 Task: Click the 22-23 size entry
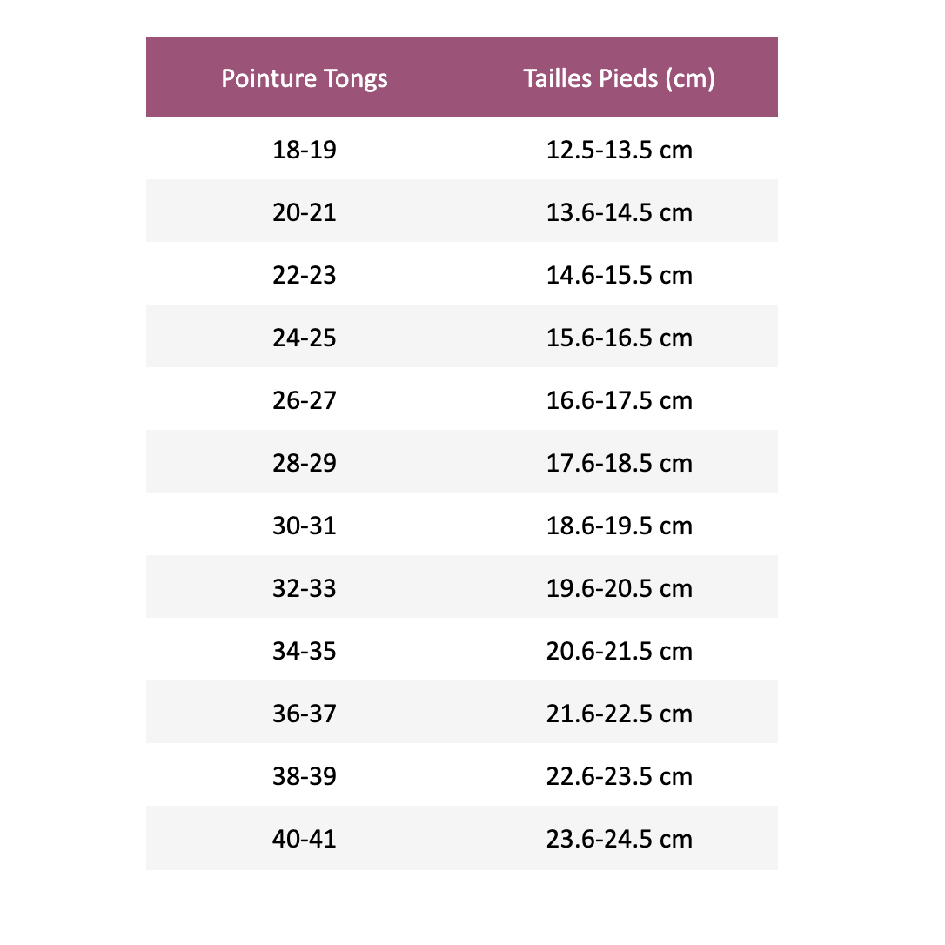point(305,275)
